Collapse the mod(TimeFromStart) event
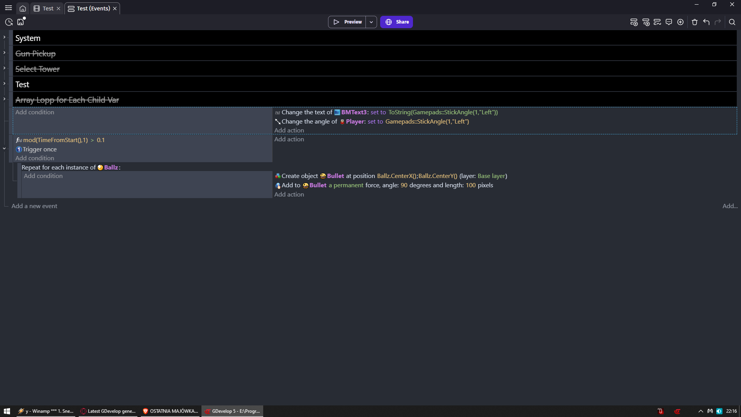The height and width of the screenshot is (417, 741). (x=4, y=148)
